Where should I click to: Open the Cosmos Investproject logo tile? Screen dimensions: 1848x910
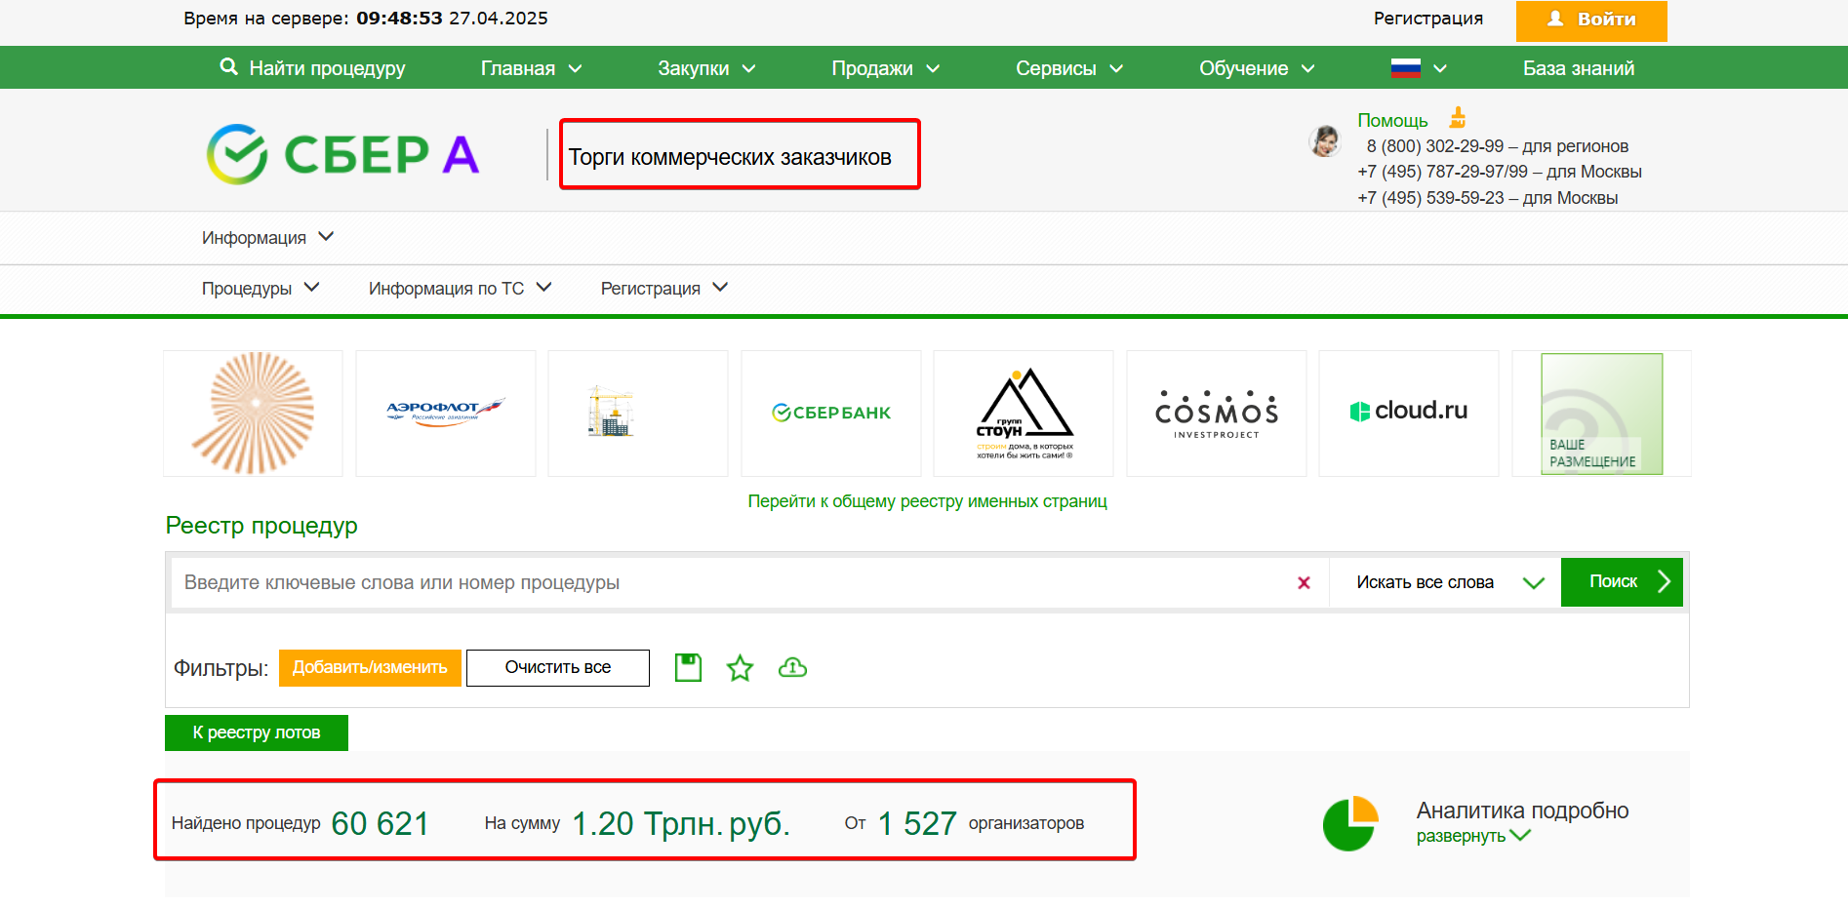point(1216,414)
